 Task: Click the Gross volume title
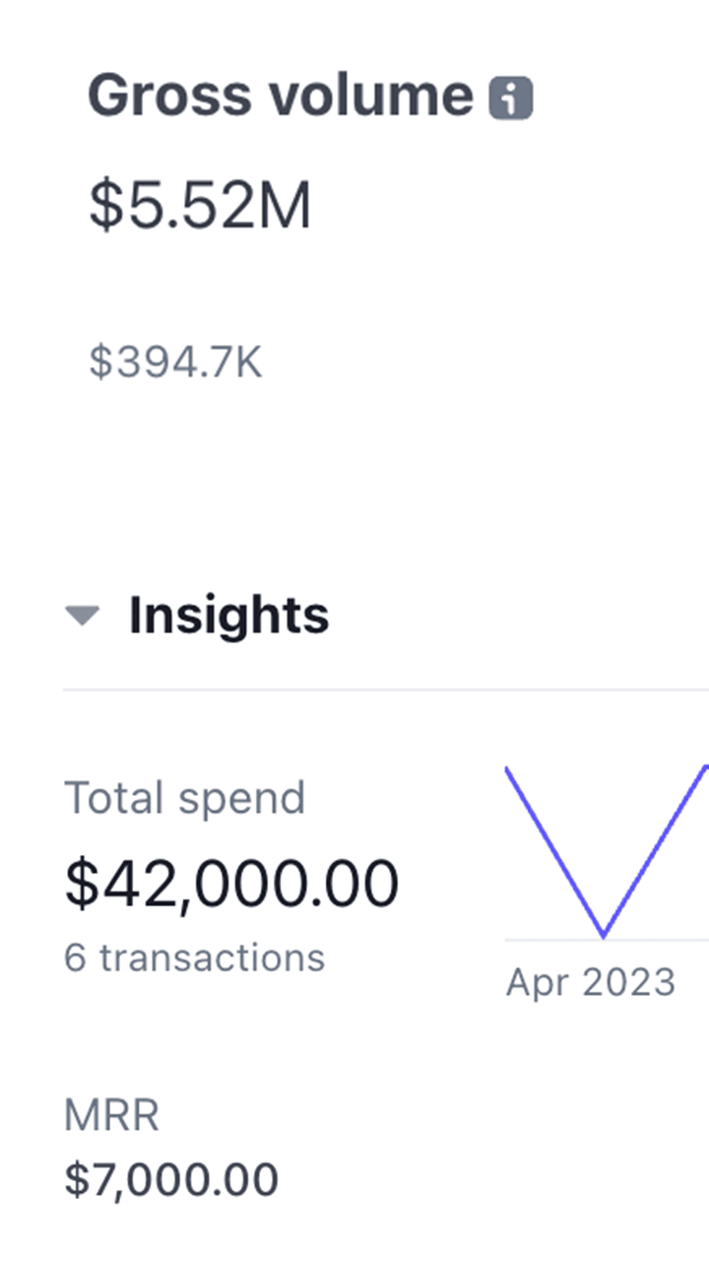click(281, 96)
